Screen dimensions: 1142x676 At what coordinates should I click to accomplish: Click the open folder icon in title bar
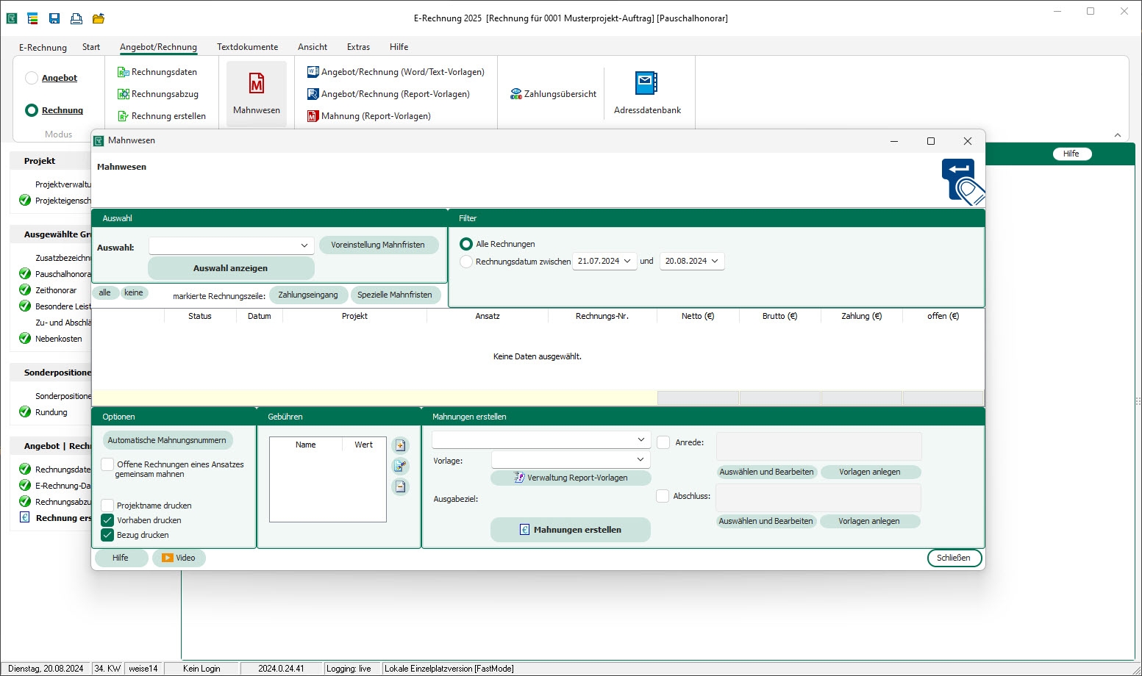(98, 18)
